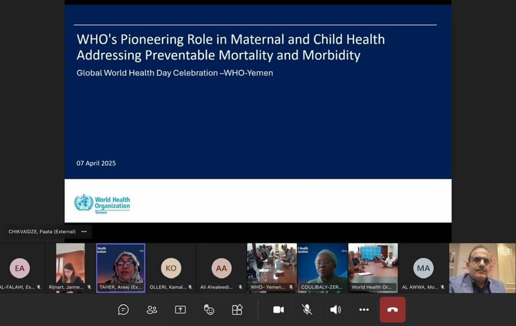Open options next to CHIKVAIDZE, Paata label

[84, 231]
